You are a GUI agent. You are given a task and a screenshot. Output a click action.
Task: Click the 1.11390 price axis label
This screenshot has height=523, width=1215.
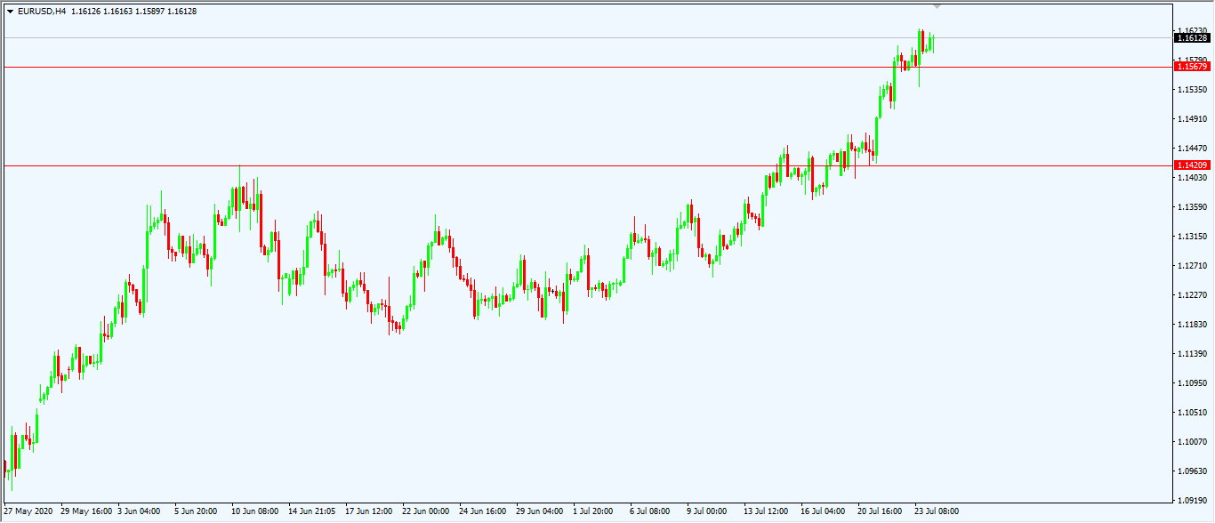(1193, 354)
